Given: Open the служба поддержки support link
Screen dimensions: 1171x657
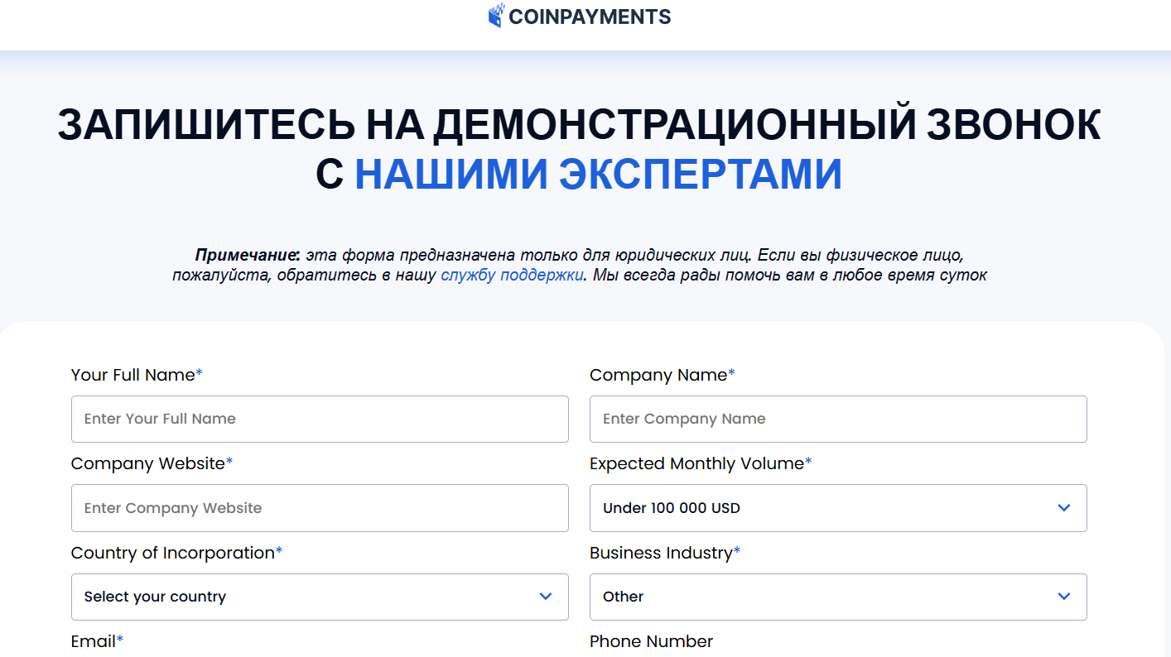Looking at the screenshot, I should point(512,275).
